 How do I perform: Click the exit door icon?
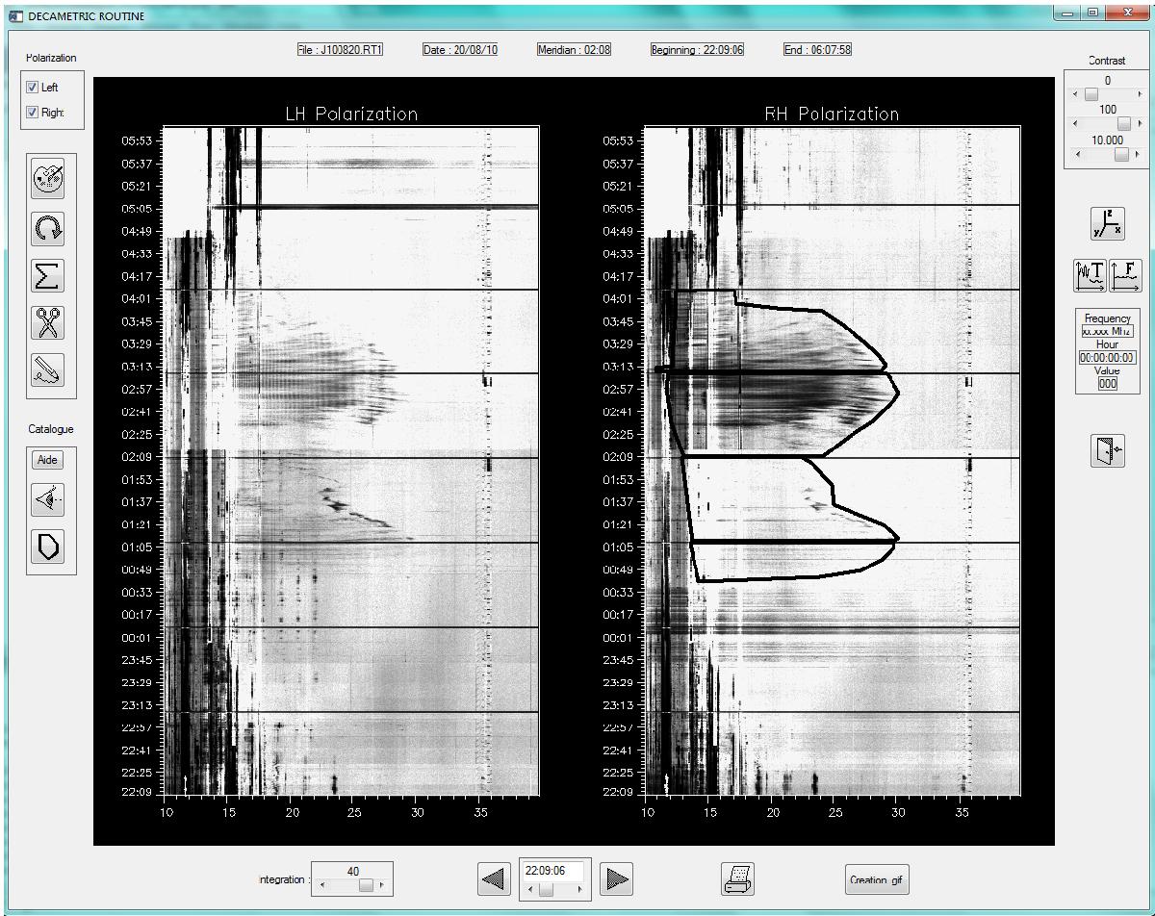(x=1107, y=450)
